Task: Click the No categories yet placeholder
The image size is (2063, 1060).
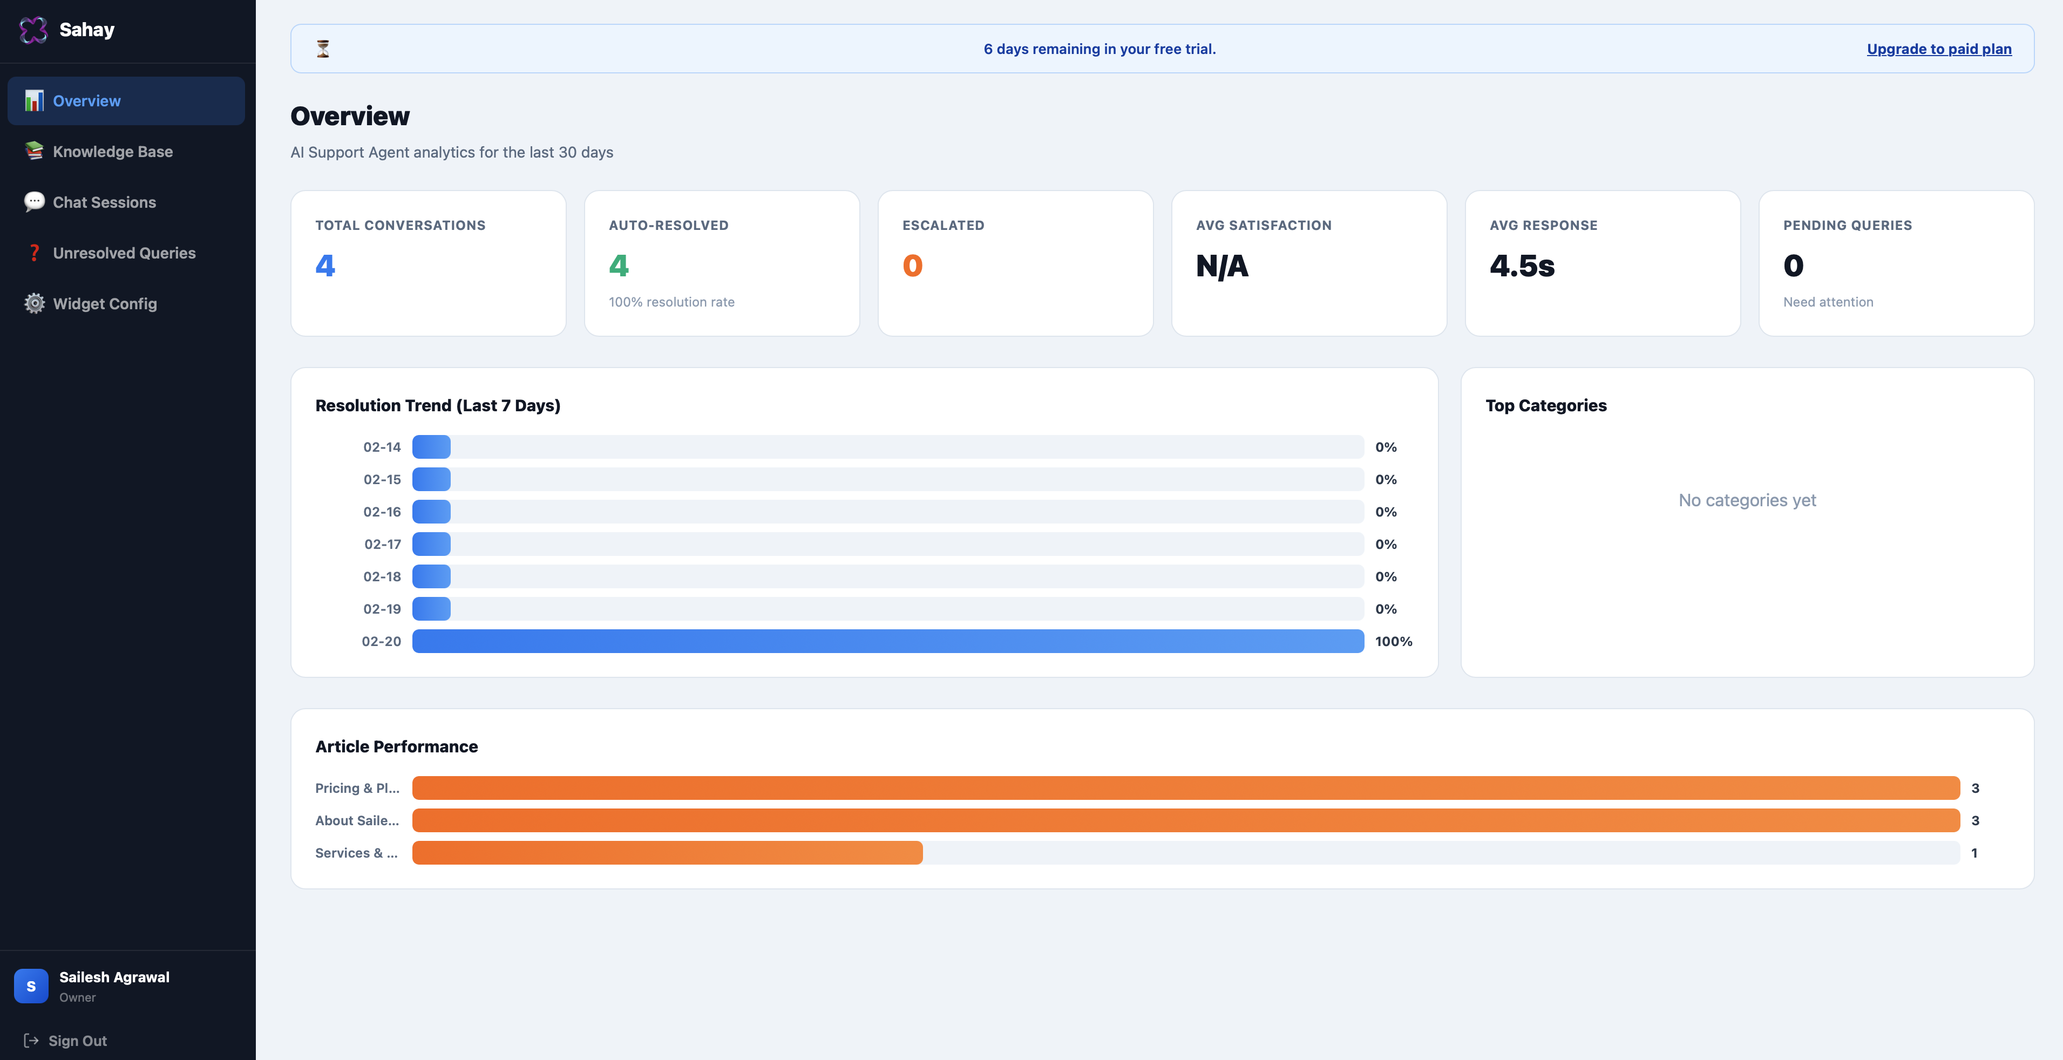Action: [1747, 500]
